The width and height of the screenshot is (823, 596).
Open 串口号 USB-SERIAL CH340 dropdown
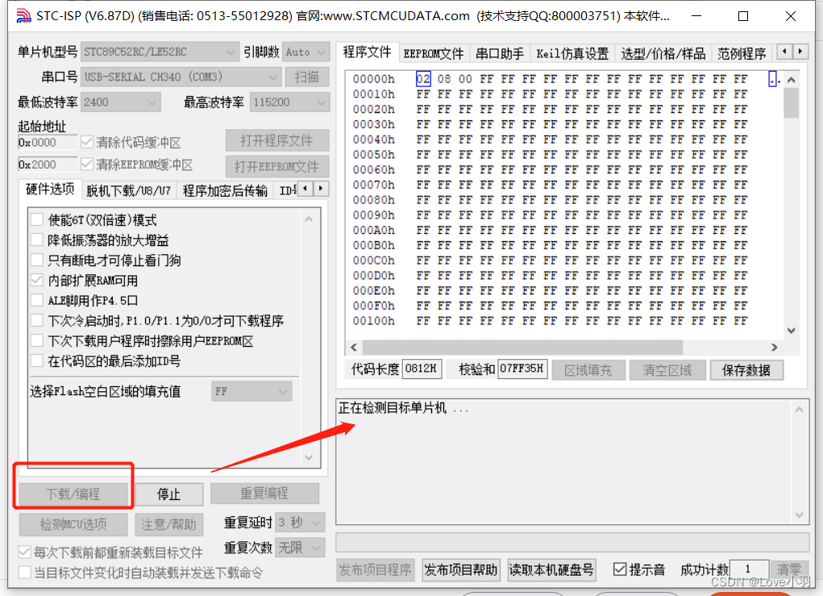[181, 77]
